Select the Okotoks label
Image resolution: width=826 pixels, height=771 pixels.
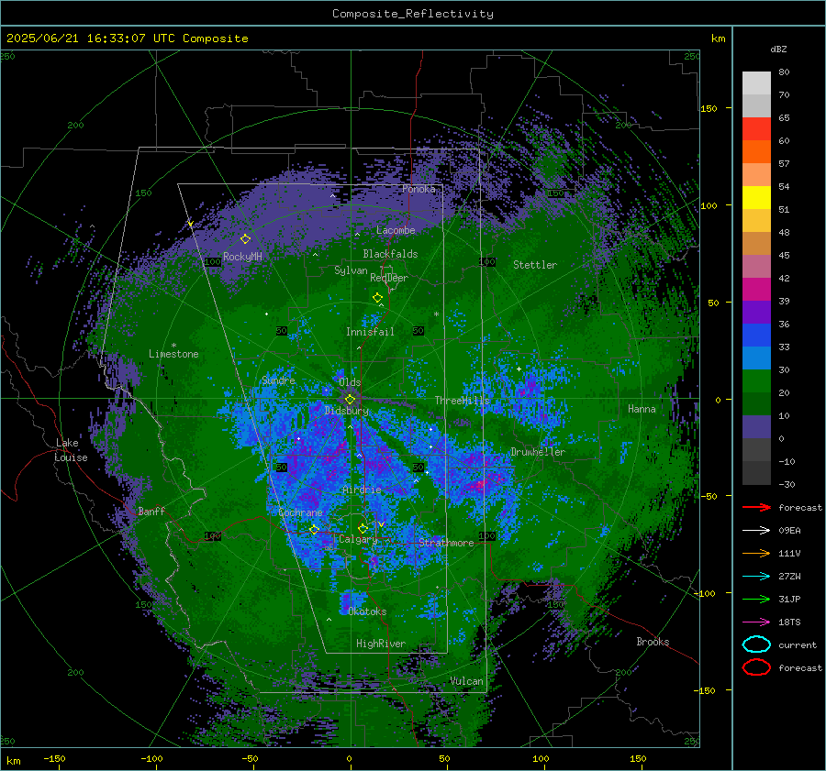click(367, 611)
